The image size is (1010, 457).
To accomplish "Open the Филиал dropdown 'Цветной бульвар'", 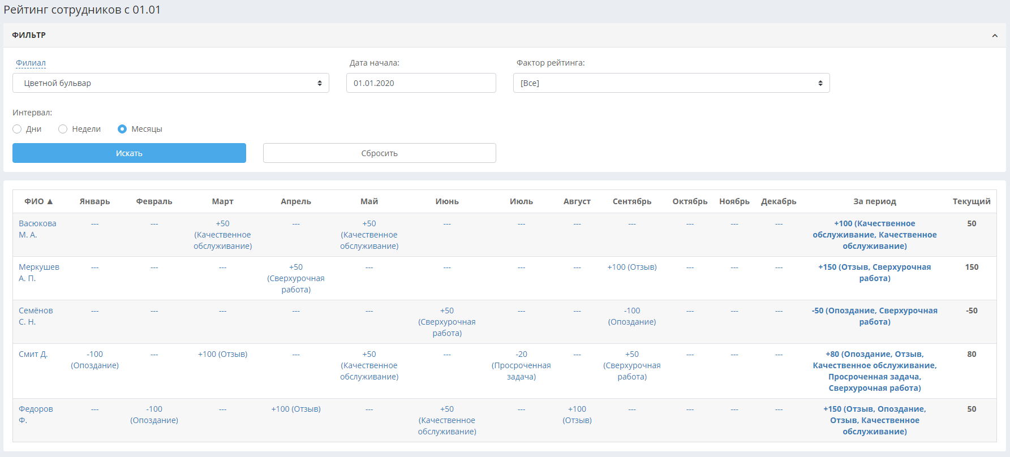I will point(171,83).
